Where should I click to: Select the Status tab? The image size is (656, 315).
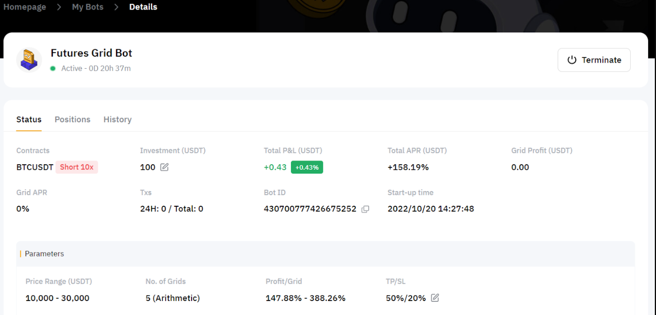pyautogui.click(x=29, y=119)
